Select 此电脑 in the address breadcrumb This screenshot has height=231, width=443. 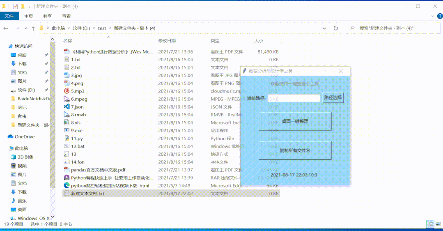coord(58,28)
